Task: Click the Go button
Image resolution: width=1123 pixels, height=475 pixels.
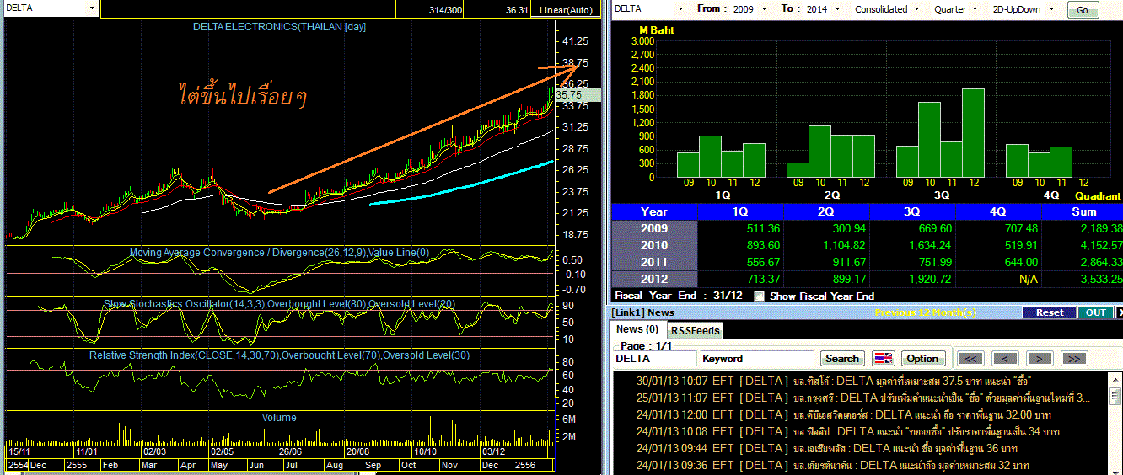Action: click(1083, 10)
